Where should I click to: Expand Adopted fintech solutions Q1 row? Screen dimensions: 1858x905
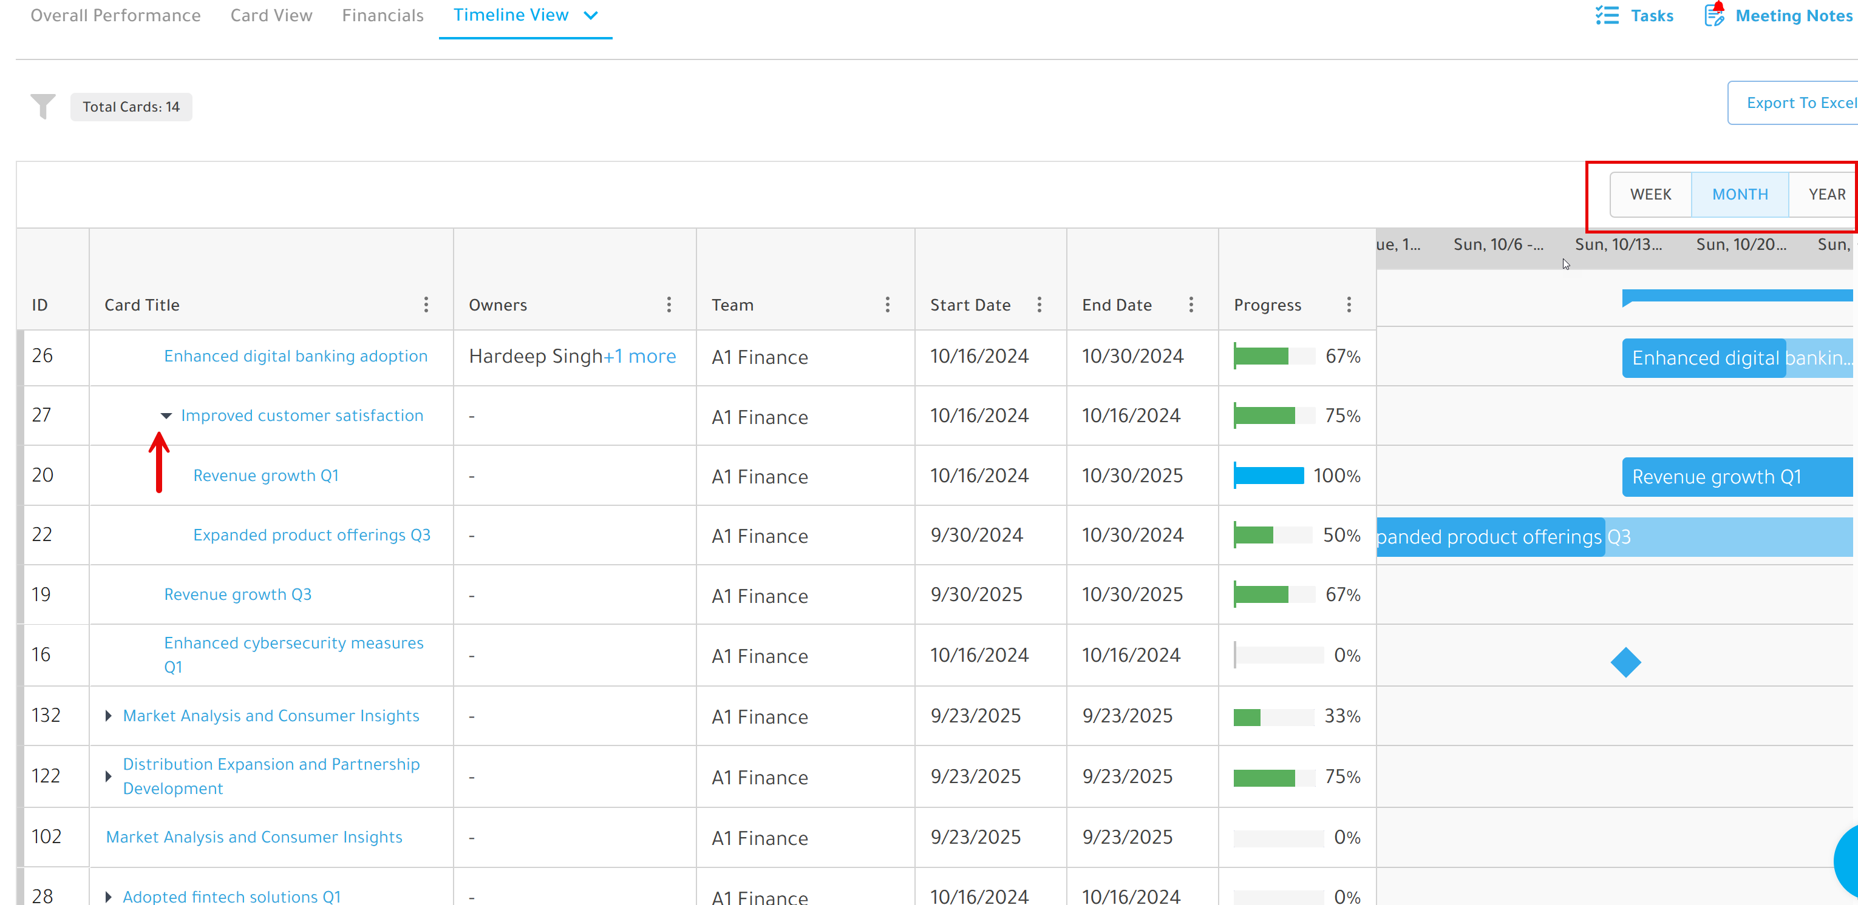point(108,897)
